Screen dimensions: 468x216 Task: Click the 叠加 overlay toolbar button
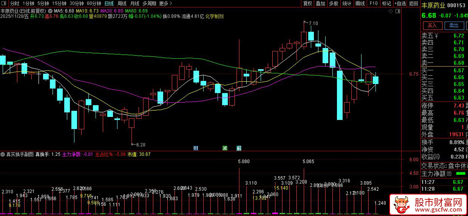[320, 4]
